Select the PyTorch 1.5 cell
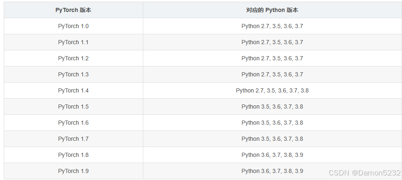 pos(73,107)
